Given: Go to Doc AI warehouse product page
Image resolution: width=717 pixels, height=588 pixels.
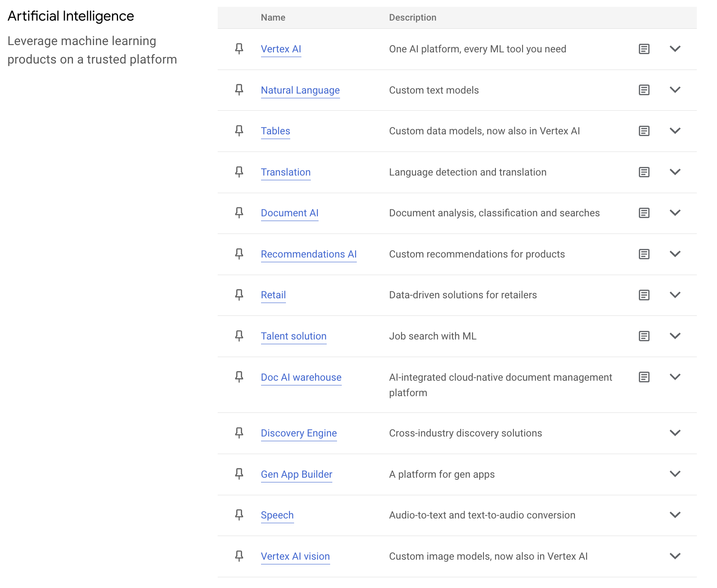Looking at the screenshot, I should click(301, 377).
